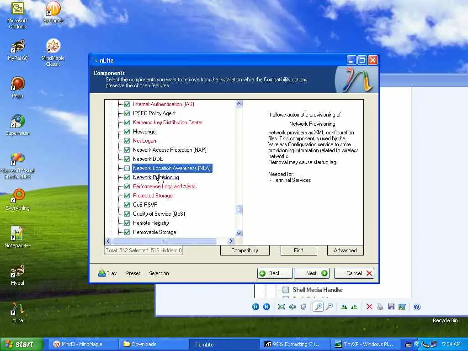This screenshot has height=351, width=468.
Task: Click the safely remove hardware tray icon
Action: pos(425,345)
